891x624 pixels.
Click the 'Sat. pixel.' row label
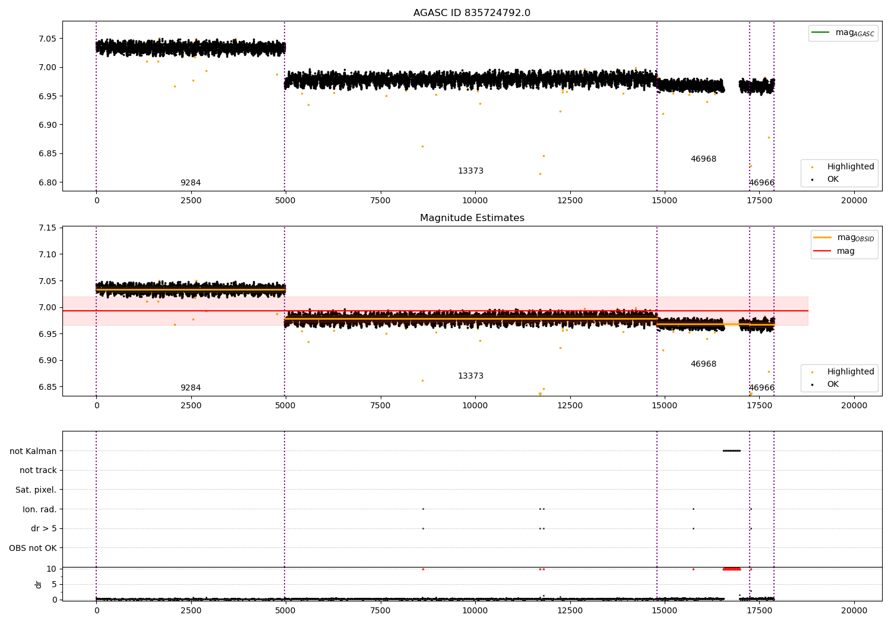36,490
